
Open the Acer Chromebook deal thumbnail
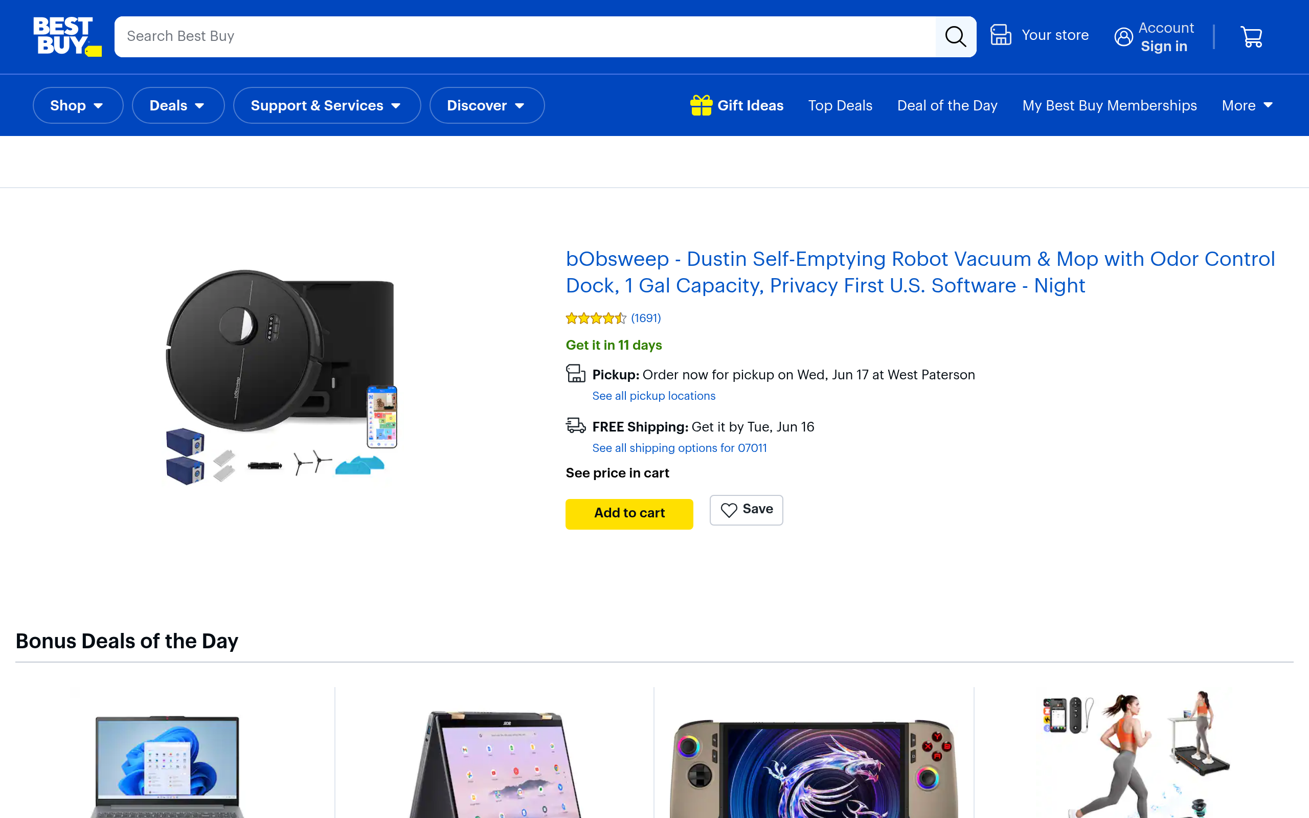494,764
